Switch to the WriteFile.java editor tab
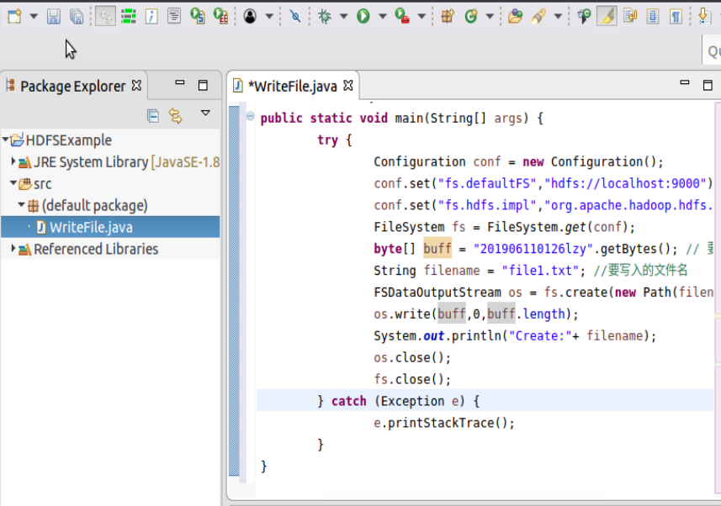The height and width of the screenshot is (506, 721). [292, 86]
